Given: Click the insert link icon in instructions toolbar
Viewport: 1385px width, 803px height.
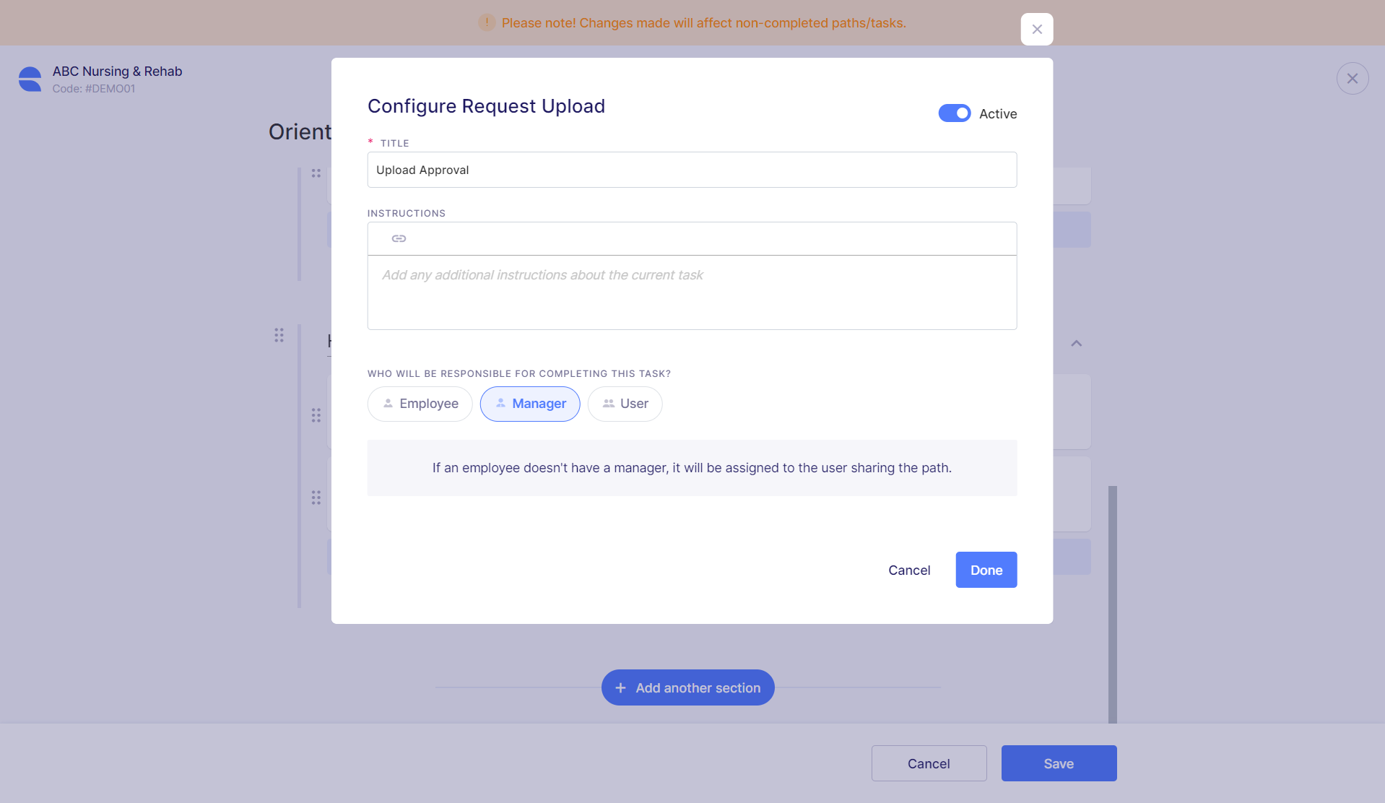Looking at the screenshot, I should click(x=399, y=238).
